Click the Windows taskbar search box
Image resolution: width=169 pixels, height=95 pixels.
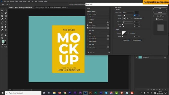tap(23, 93)
